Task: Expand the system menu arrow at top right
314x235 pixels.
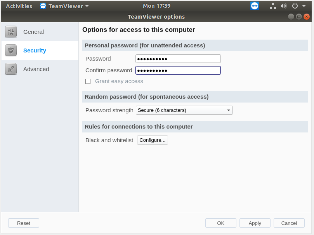Action: tap(304, 6)
